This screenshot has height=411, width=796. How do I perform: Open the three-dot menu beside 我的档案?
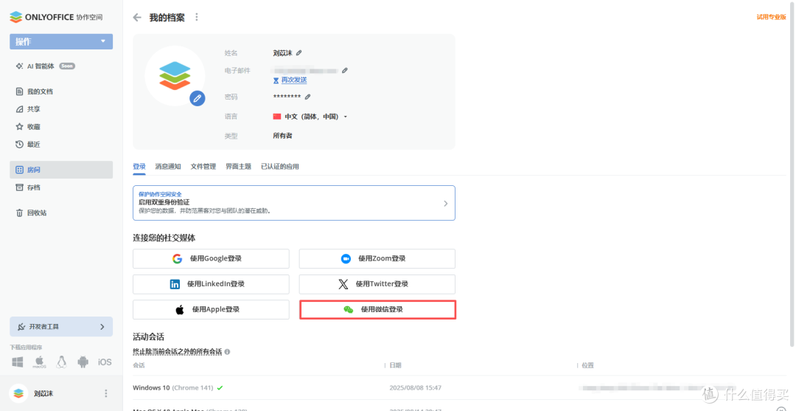197,17
